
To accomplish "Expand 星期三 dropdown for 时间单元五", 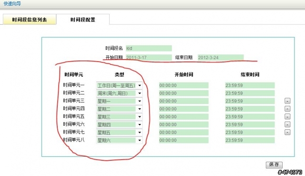I will [119, 117].
